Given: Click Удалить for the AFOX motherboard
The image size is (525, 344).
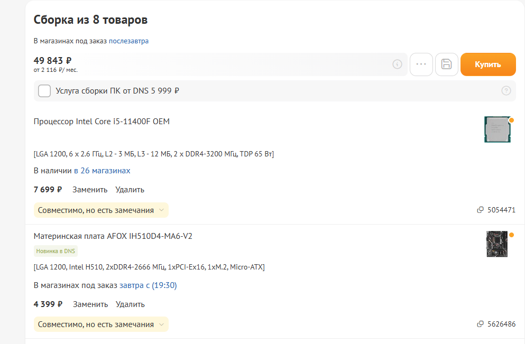Looking at the screenshot, I should point(130,304).
